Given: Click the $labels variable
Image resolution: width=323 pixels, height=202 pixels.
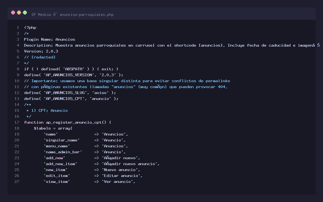Looking at the screenshot, I should tap(42, 128).
